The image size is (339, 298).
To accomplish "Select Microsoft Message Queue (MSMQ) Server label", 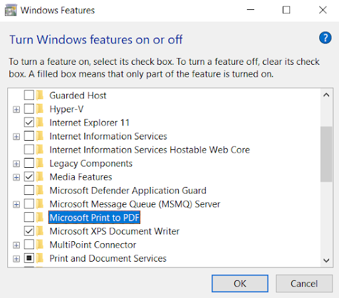I will coord(135,204).
